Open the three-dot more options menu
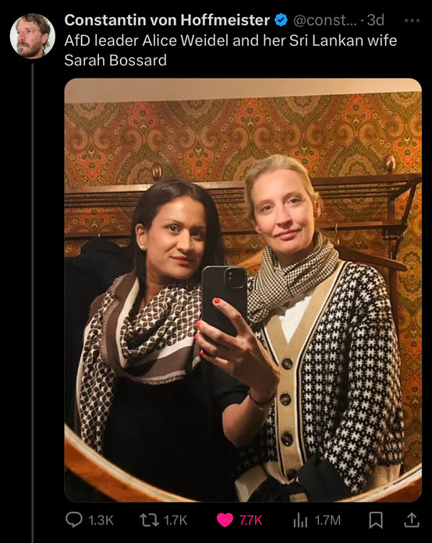This screenshot has height=543, width=432. tap(413, 21)
